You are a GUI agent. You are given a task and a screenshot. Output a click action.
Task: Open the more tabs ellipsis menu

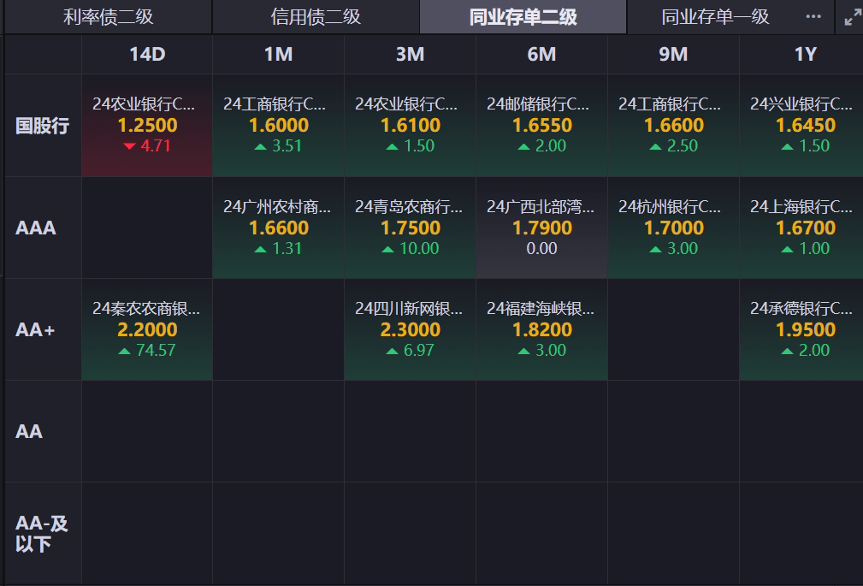click(x=813, y=17)
